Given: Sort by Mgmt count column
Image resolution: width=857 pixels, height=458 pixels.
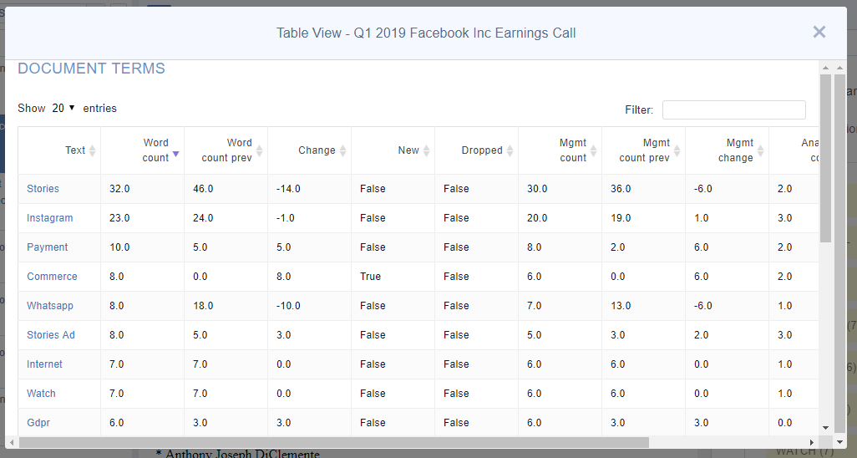Looking at the screenshot, I should pos(560,150).
